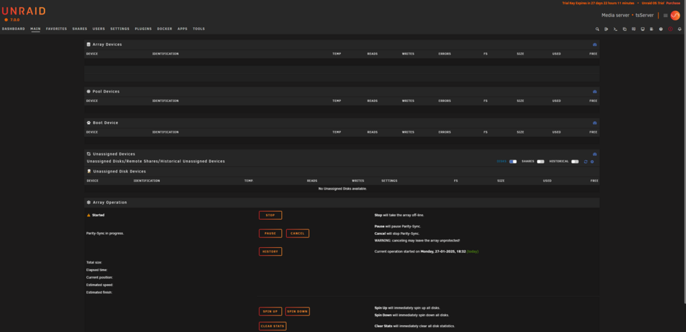Click the gauge icon in the Boot Device header
Image resolution: width=686 pixels, height=332 pixels.
coord(595,123)
